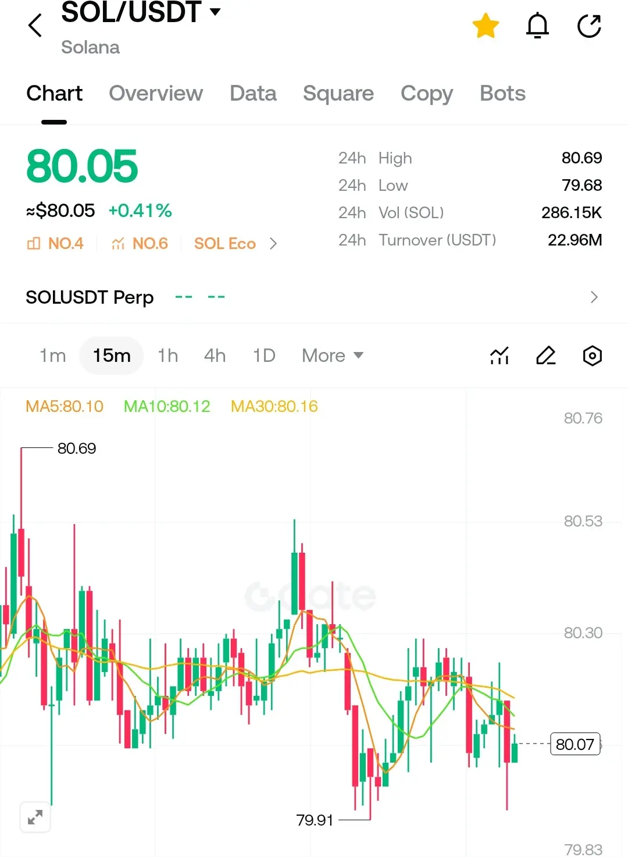Open the chart indicators icon
The width and height of the screenshot is (628, 857).
click(x=499, y=355)
